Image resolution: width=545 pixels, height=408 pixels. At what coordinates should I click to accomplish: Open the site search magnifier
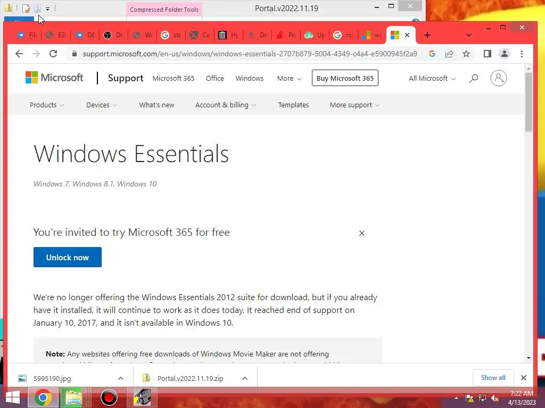pos(473,79)
